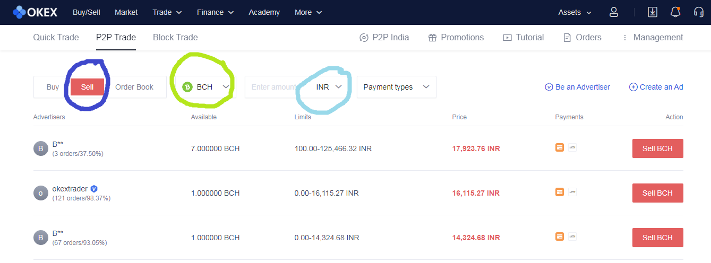Open the Promotions link
The height and width of the screenshot is (263, 711).
click(x=456, y=37)
